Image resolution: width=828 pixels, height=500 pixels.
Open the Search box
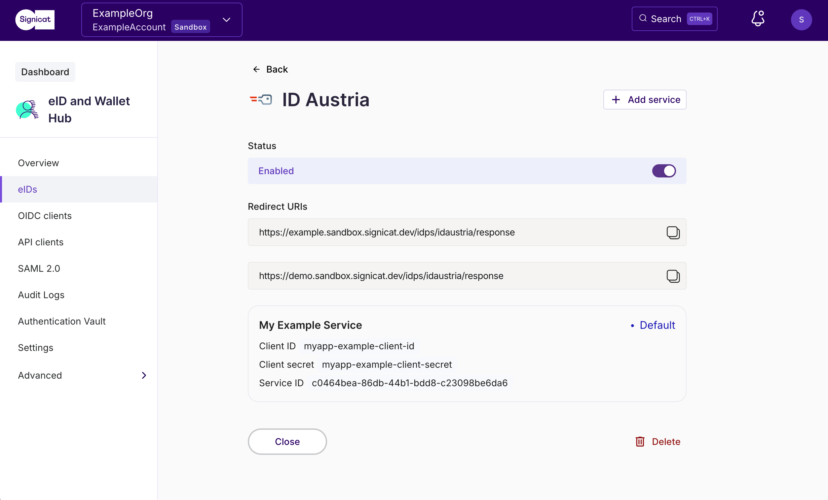point(674,19)
